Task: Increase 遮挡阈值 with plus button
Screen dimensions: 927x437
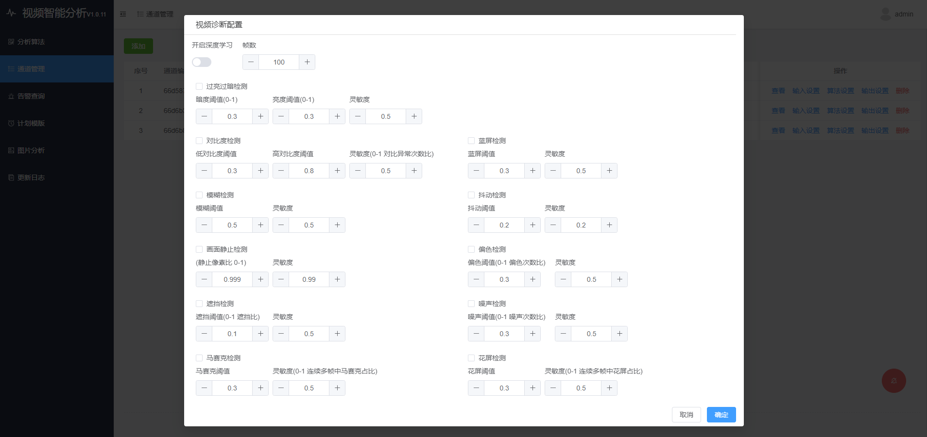Action: [260, 334]
